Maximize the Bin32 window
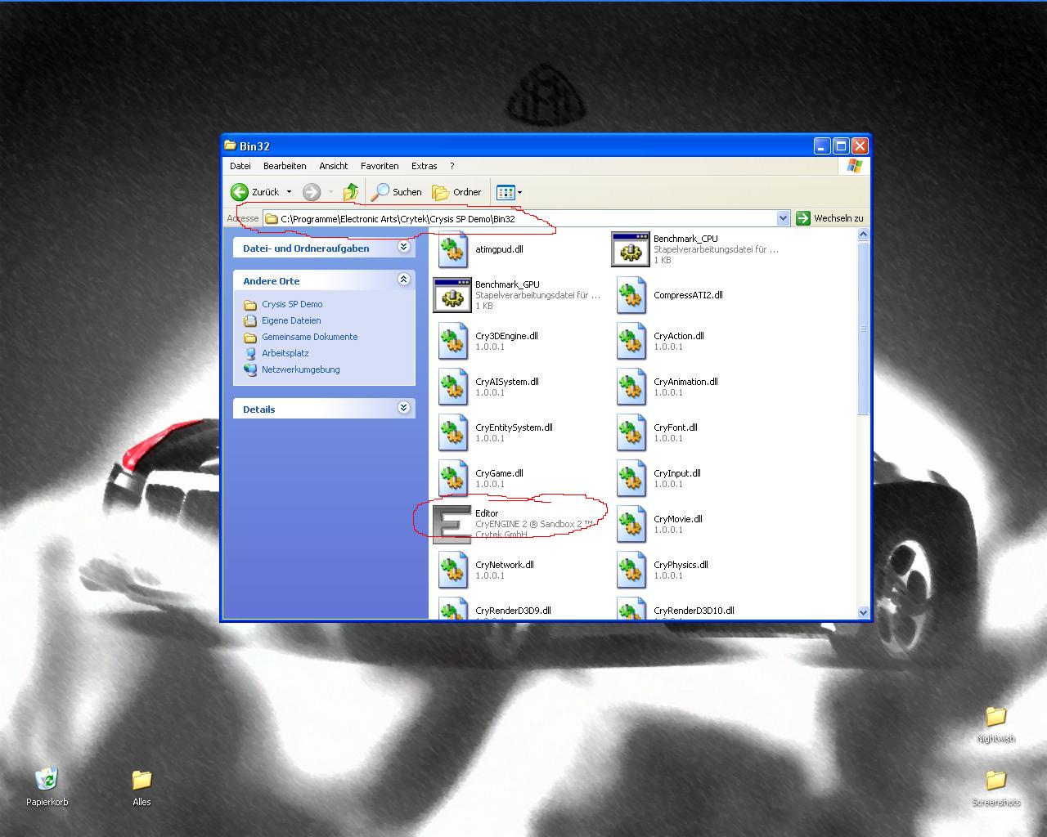Viewport: 1047px width, 837px height. (x=841, y=145)
